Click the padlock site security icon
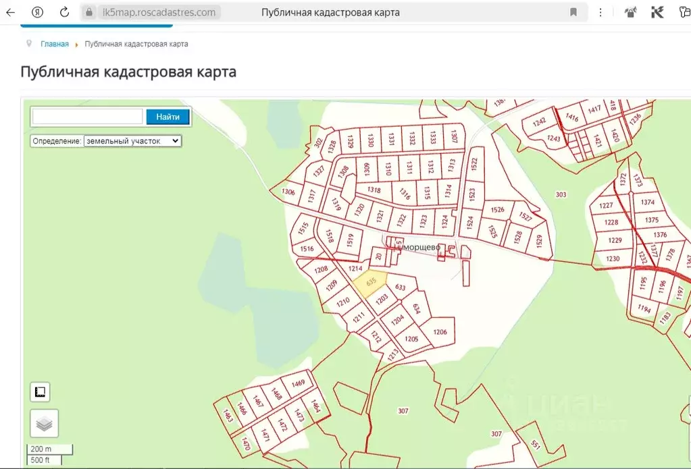The image size is (691, 469). [x=89, y=12]
